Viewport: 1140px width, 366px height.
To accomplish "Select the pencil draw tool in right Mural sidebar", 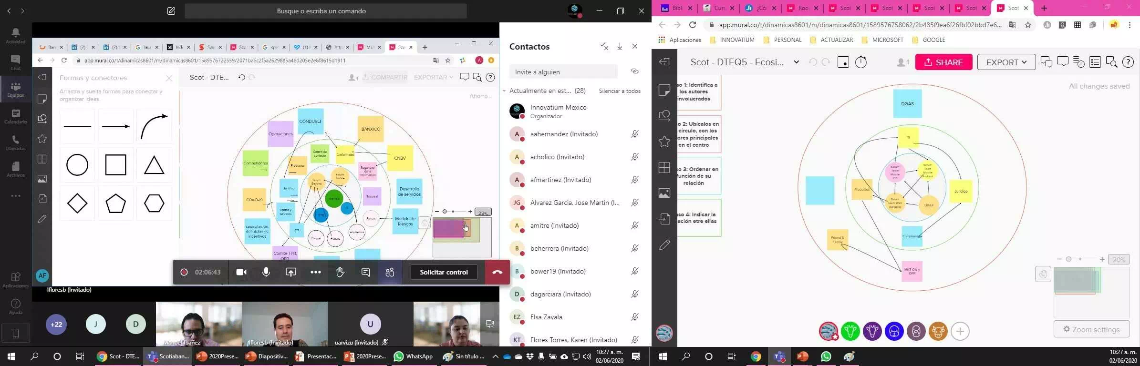I will (664, 245).
